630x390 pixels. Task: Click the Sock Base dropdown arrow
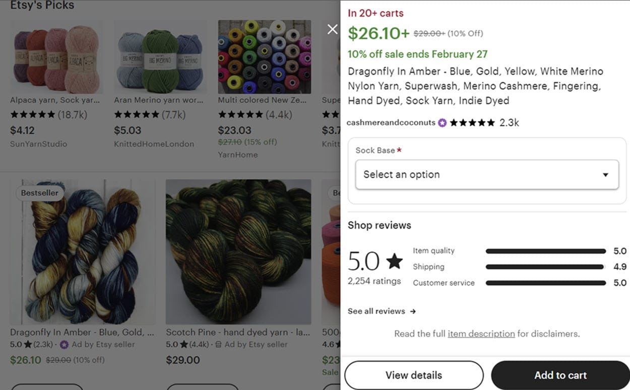click(605, 175)
